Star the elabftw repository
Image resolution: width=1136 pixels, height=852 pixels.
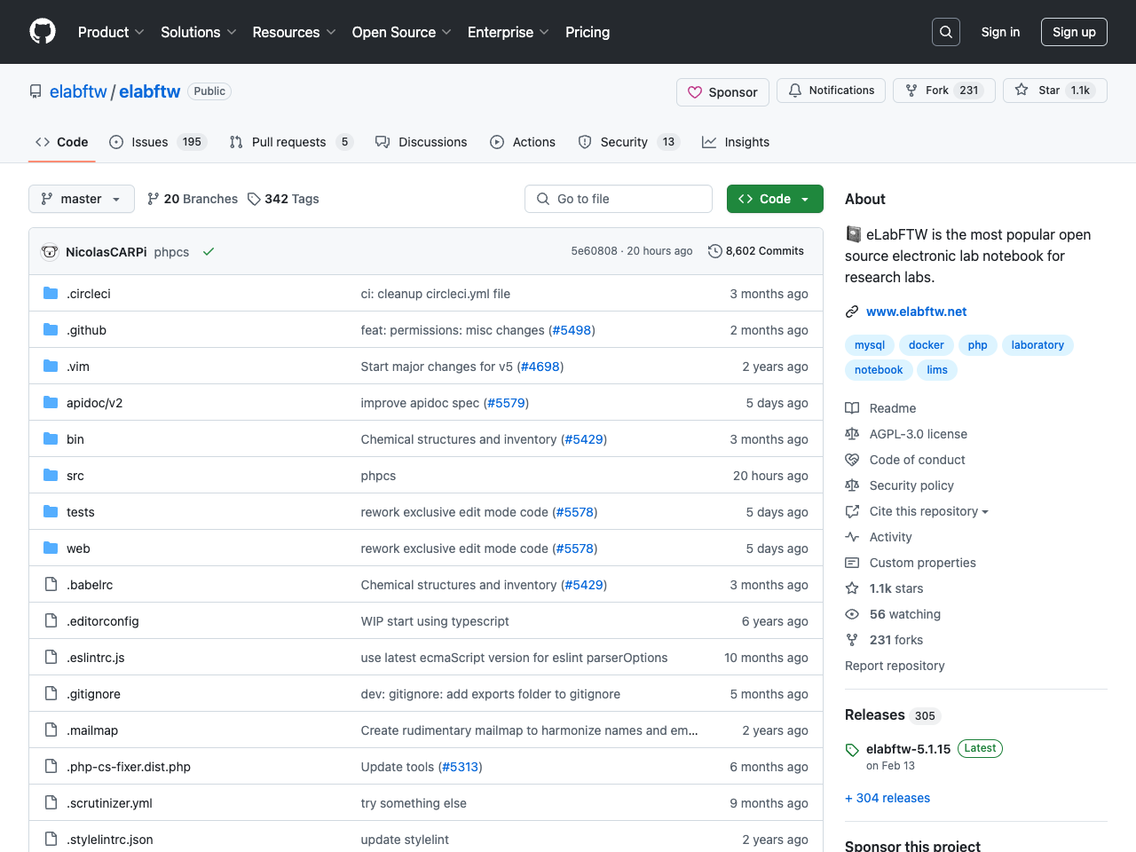point(1054,91)
